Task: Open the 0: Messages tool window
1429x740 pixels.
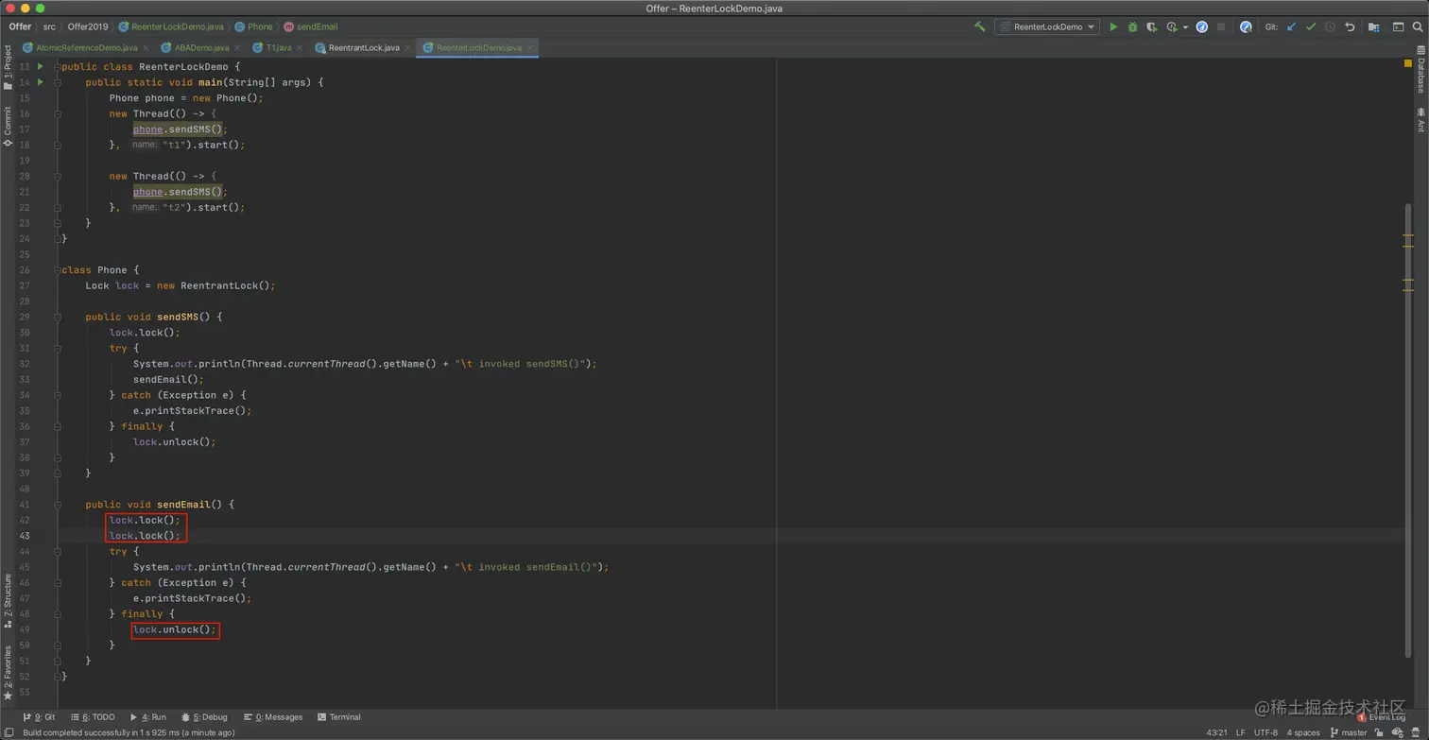Action: pos(273,717)
